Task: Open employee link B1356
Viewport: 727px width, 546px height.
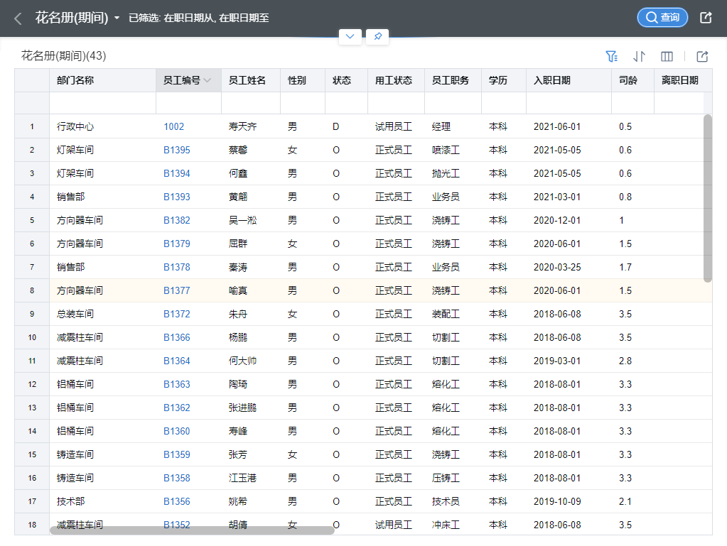Action: (177, 501)
